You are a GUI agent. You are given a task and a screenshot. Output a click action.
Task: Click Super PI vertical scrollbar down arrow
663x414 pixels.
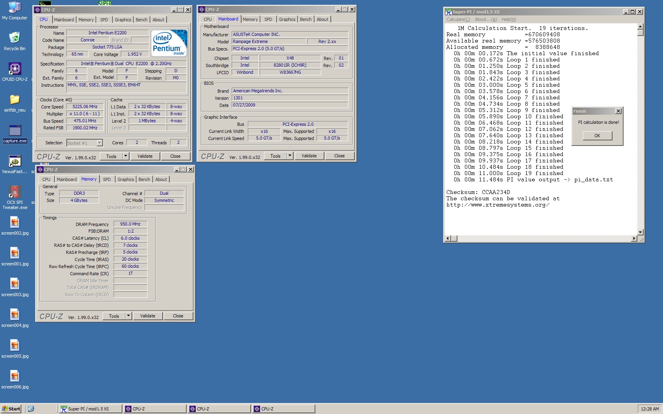click(x=641, y=232)
